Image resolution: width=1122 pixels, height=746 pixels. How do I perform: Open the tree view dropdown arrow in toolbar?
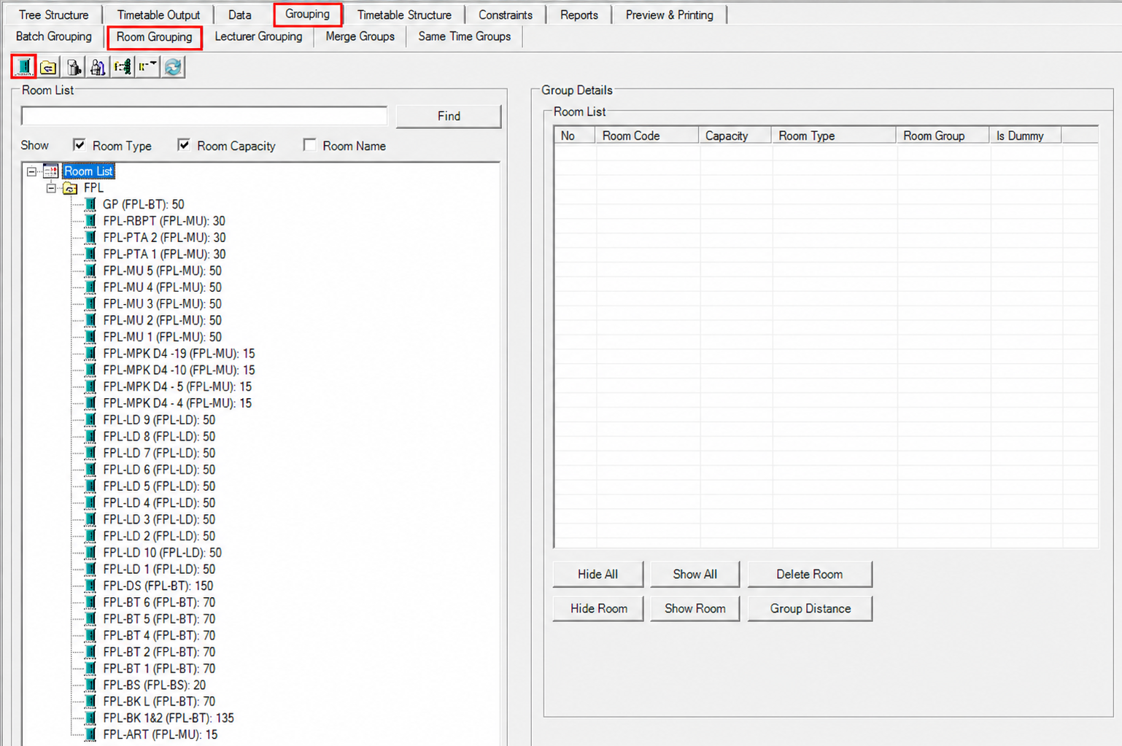pyautogui.click(x=147, y=67)
